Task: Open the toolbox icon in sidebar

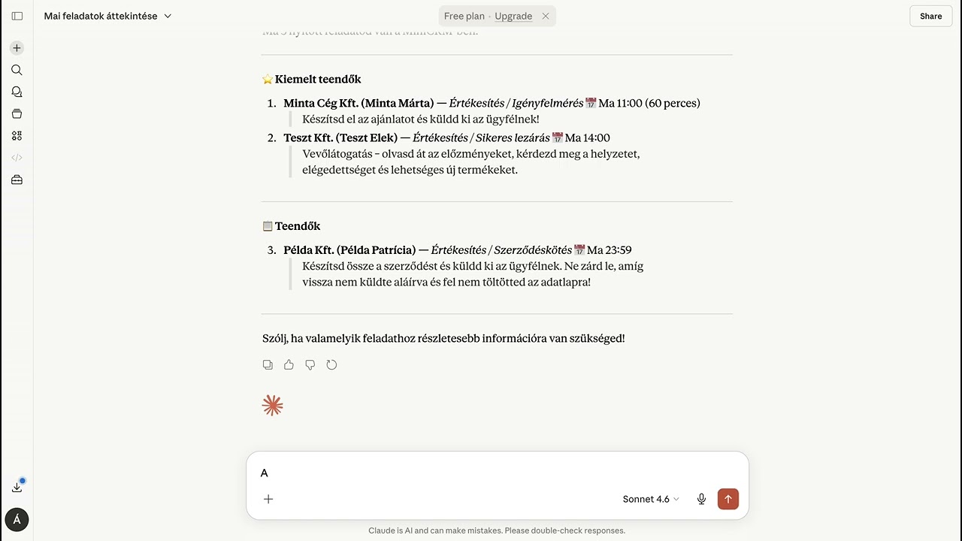Action: pos(17,180)
